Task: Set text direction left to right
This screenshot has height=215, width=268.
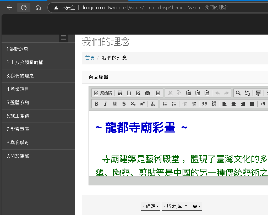Action: pyautogui.click(x=263, y=104)
